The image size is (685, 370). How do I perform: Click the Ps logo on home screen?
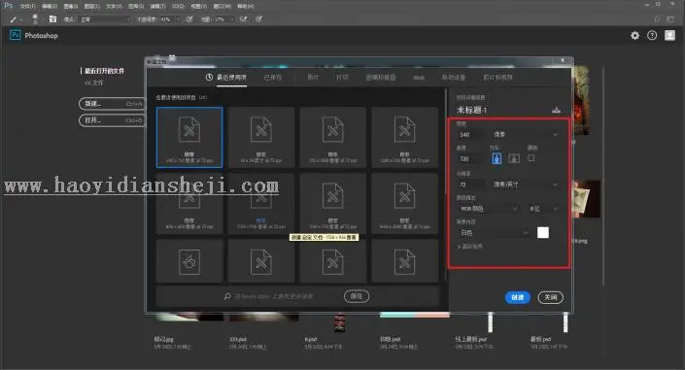click(x=16, y=35)
